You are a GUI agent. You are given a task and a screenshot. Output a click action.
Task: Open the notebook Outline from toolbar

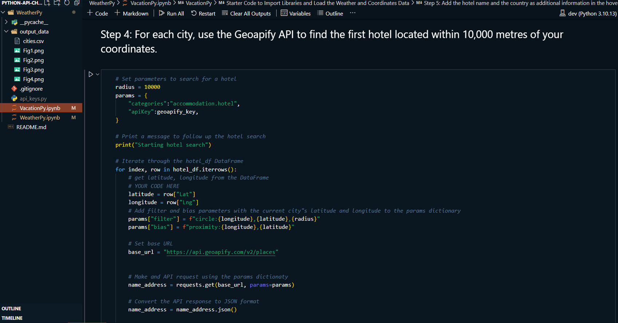point(330,13)
